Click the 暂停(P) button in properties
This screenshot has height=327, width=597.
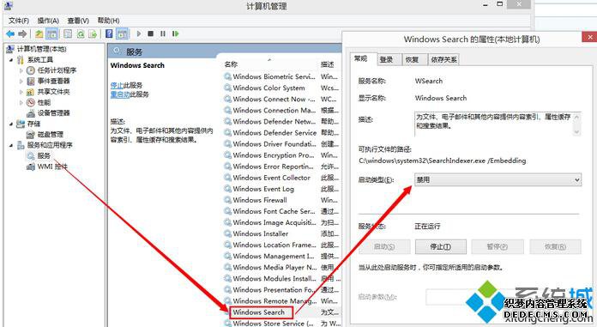pyautogui.click(x=497, y=246)
